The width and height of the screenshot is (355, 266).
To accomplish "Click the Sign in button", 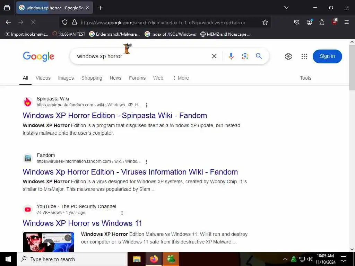I will 327,56.
